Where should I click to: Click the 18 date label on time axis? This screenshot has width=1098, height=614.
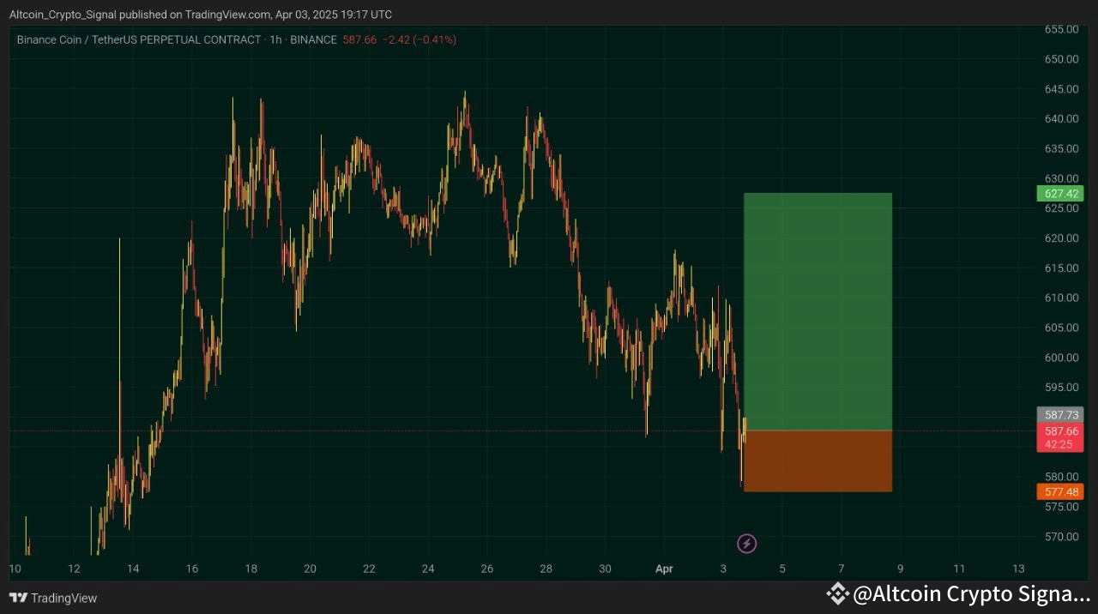251,569
